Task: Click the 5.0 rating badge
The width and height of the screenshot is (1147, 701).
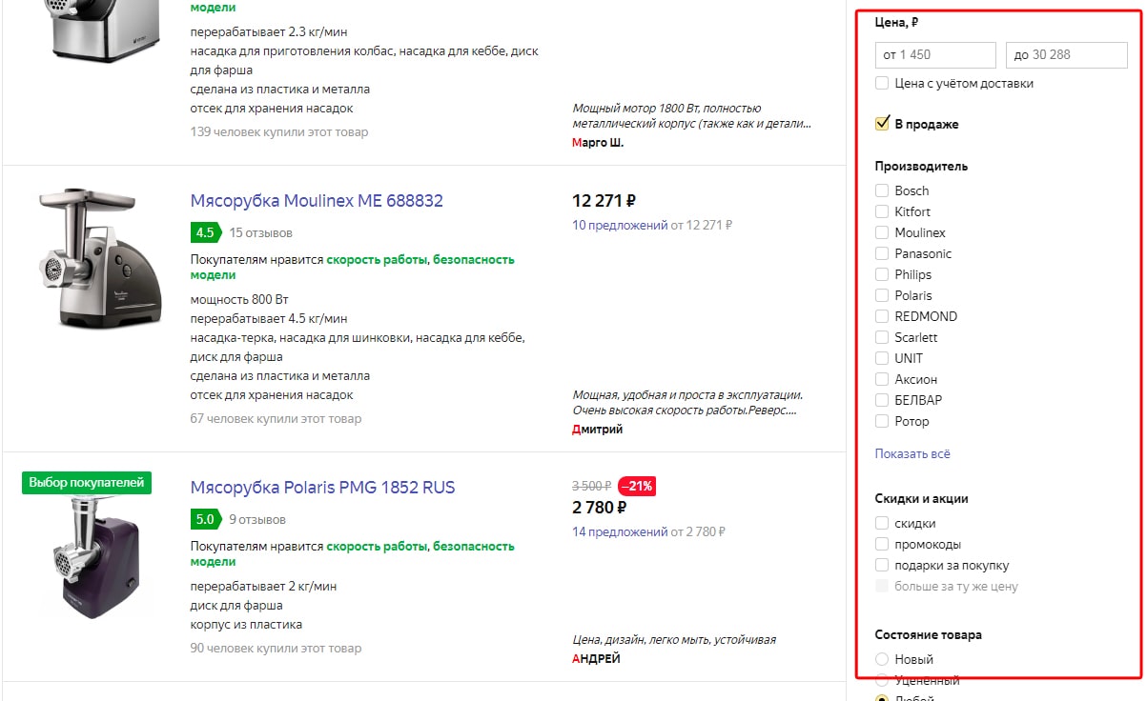Action: pyautogui.click(x=205, y=520)
